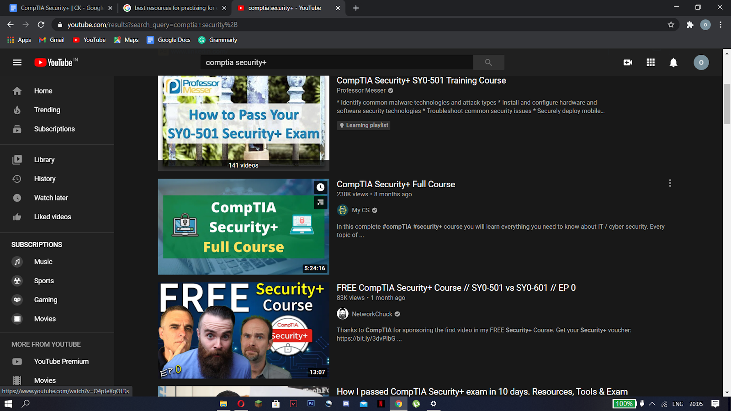
Task: Open 'How I passed CompTIA Security+ exam' video title
Action: point(482,391)
